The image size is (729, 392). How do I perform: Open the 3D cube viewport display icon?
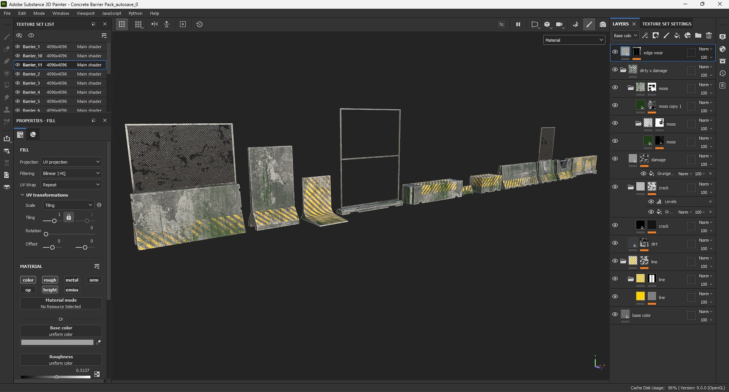[547, 24]
